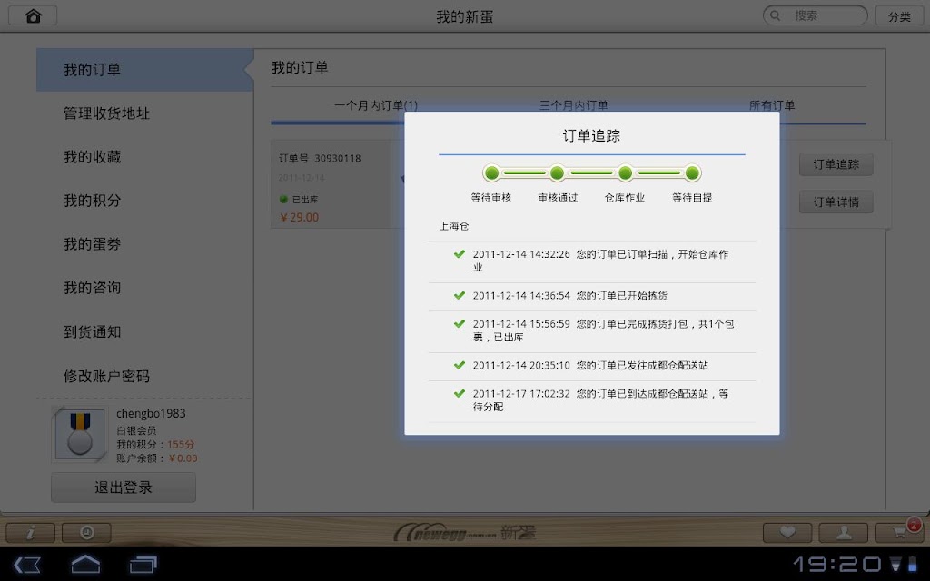Select 我的订单 in the sidebar

(144, 70)
